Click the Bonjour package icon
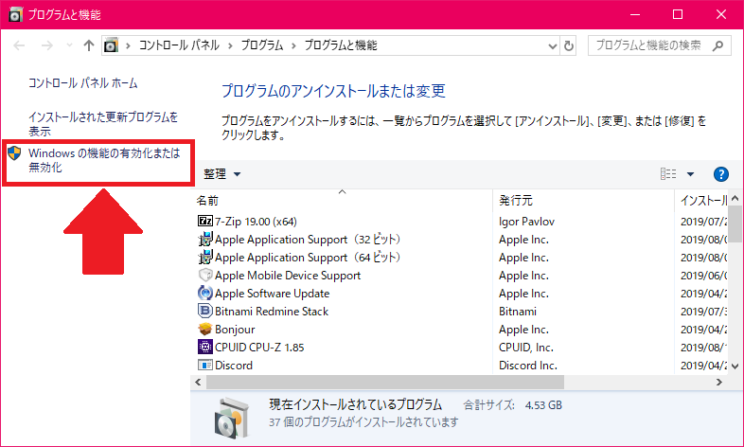 click(x=205, y=329)
